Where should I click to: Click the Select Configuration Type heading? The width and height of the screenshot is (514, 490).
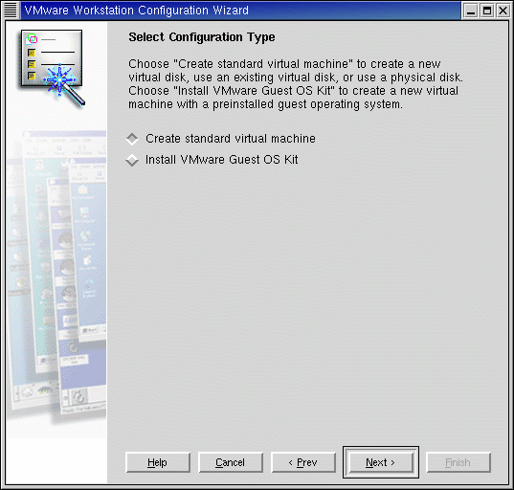coord(202,37)
